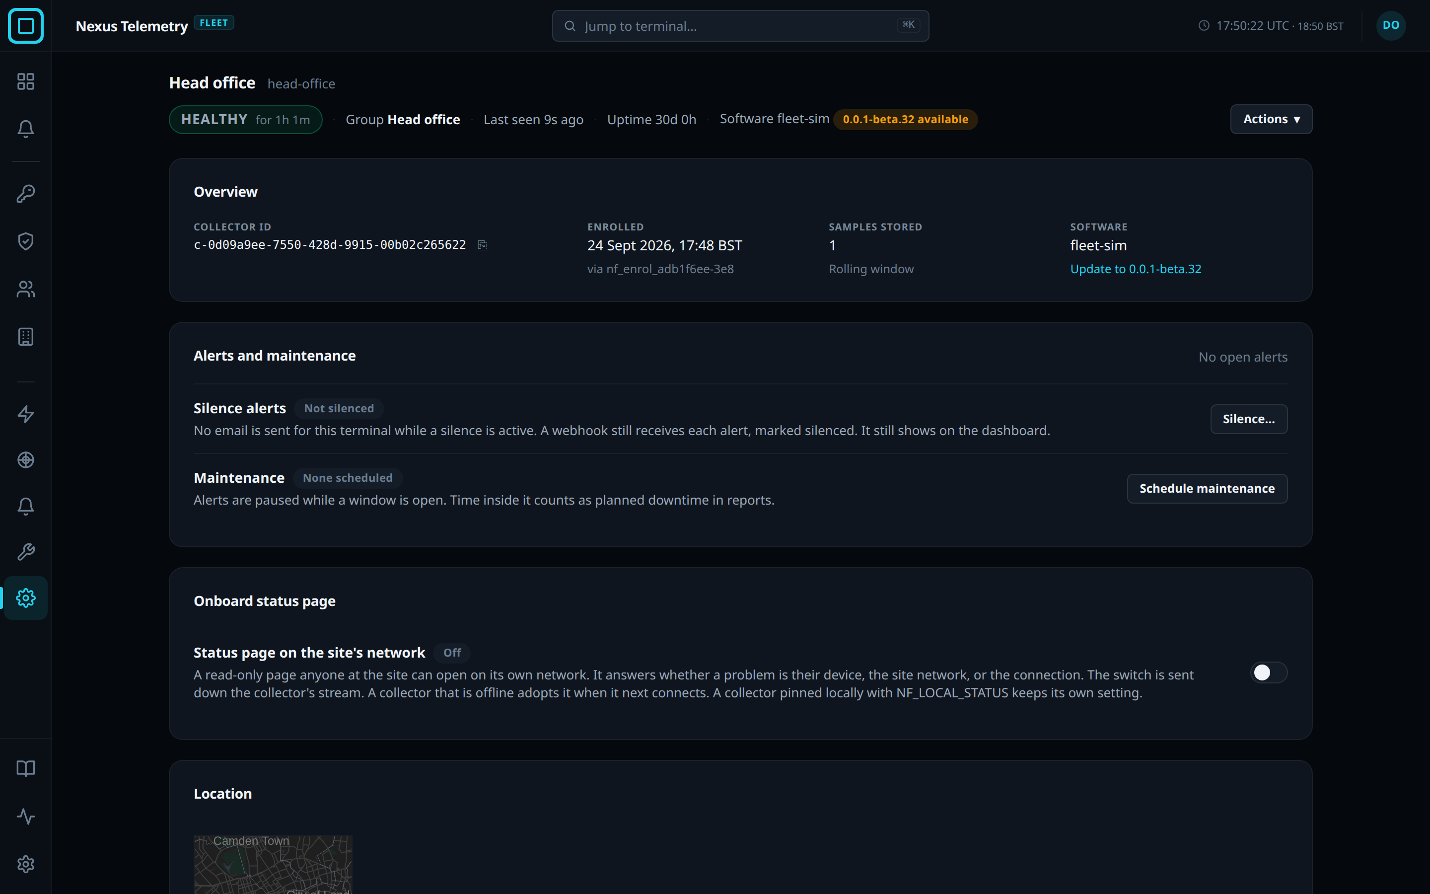Click the collector ID value text

(330, 245)
